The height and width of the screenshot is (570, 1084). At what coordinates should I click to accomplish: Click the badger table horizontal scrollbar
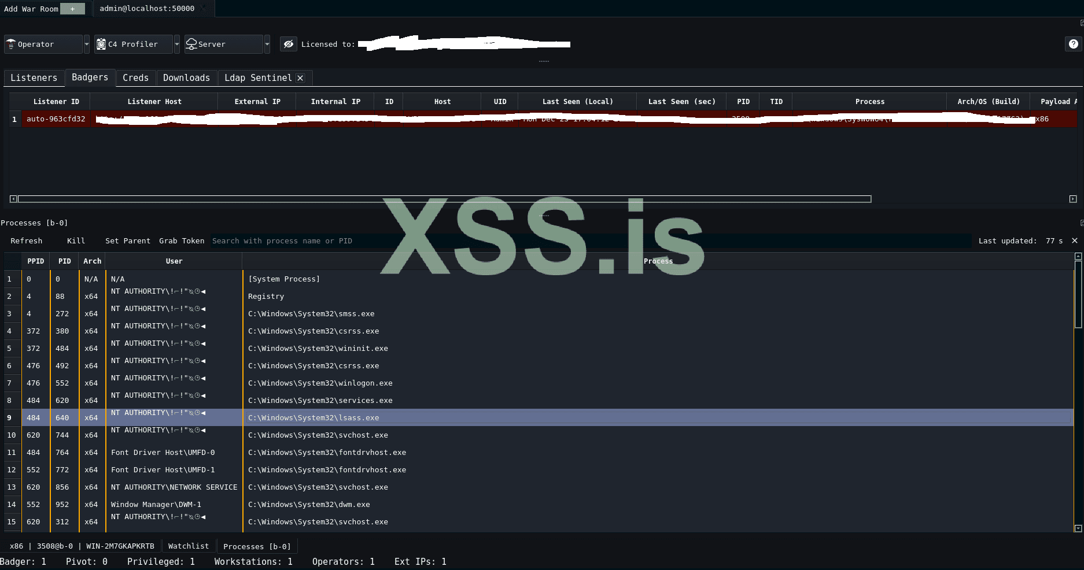point(444,199)
